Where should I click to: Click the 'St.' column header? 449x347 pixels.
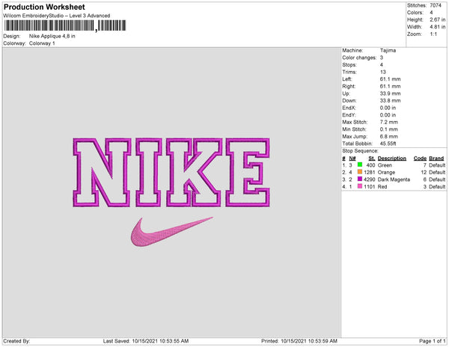372,159
